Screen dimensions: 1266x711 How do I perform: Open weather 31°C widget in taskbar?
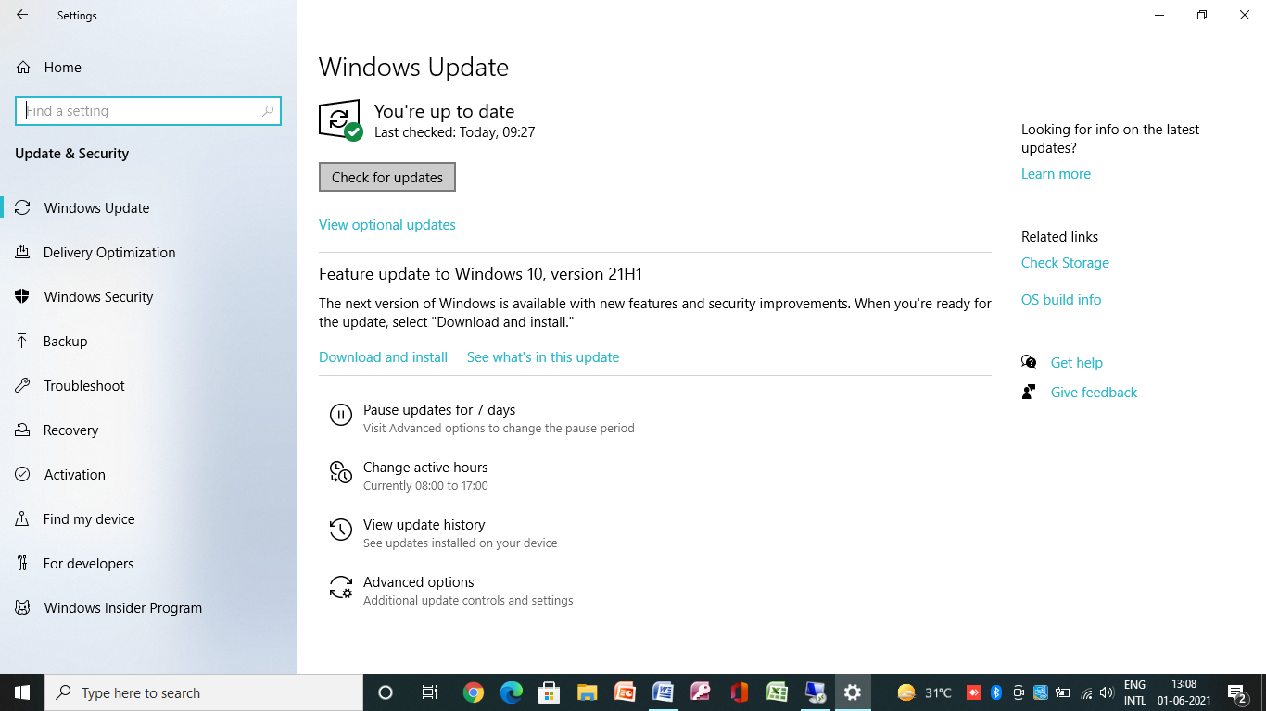point(925,692)
